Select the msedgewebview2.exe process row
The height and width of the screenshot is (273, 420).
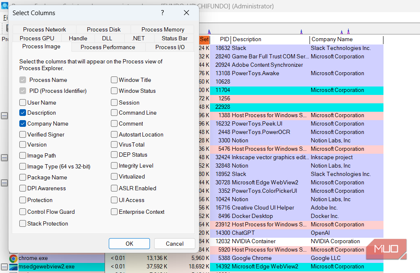coord(201,267)
